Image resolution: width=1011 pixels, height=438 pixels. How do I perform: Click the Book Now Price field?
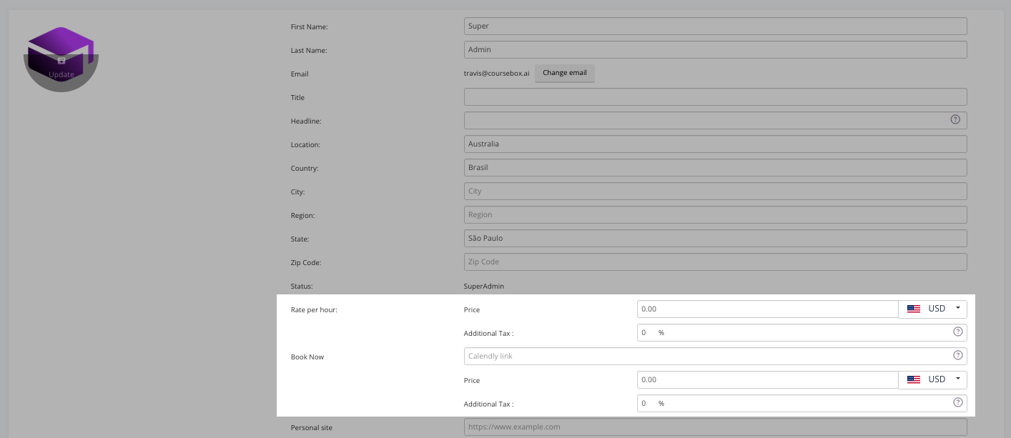coord(768,380)
